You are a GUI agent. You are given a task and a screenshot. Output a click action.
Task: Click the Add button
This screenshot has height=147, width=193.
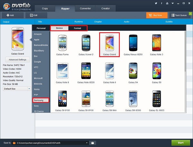tap(13, 15)
